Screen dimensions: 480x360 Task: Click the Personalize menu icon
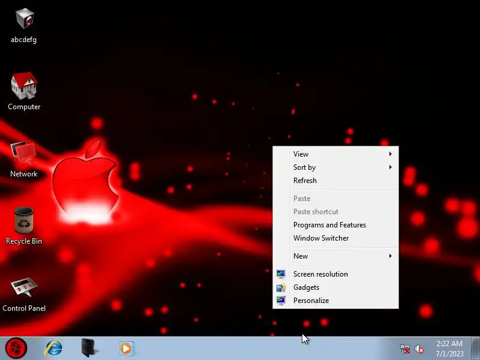pos(281,301)
